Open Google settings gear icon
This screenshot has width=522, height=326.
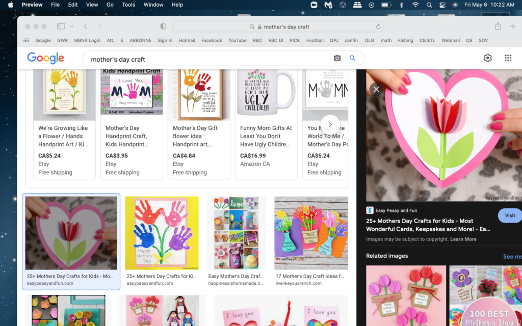pyautogui.click(x=488, y=58)
